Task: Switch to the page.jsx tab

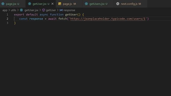Action: pos(13,4)
